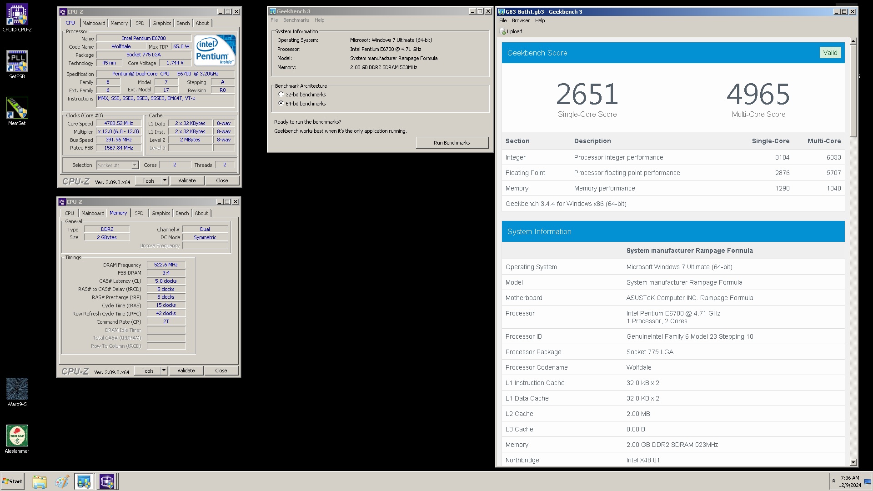Open the CPUID CPU-Z desktop shortcut
Image resolution: width=873 pixels, height=491 pixels.
pos(17,18)
